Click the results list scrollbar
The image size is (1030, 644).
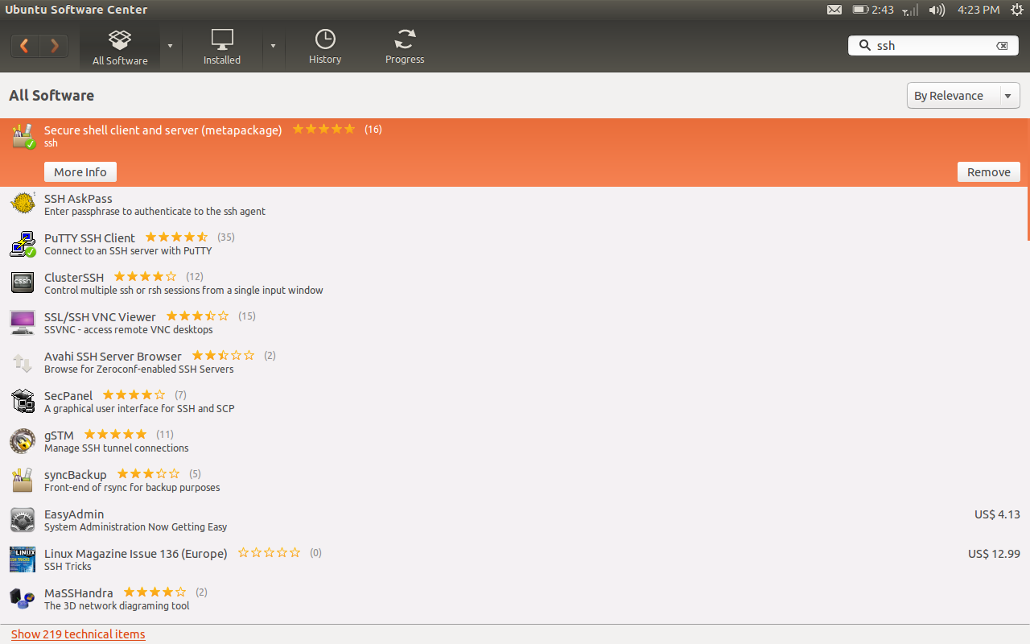(x=1028, y=180)
